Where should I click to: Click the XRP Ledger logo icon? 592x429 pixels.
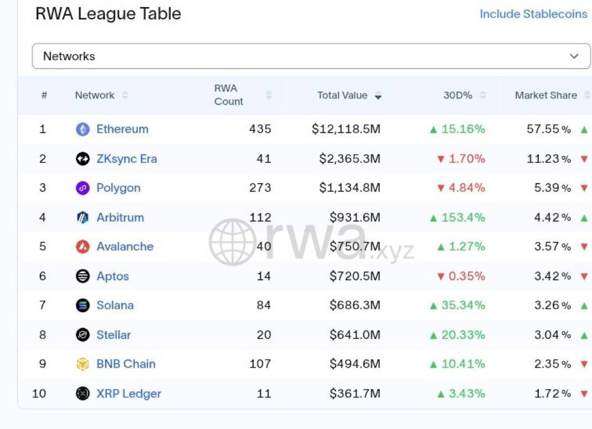coord(82,394)
